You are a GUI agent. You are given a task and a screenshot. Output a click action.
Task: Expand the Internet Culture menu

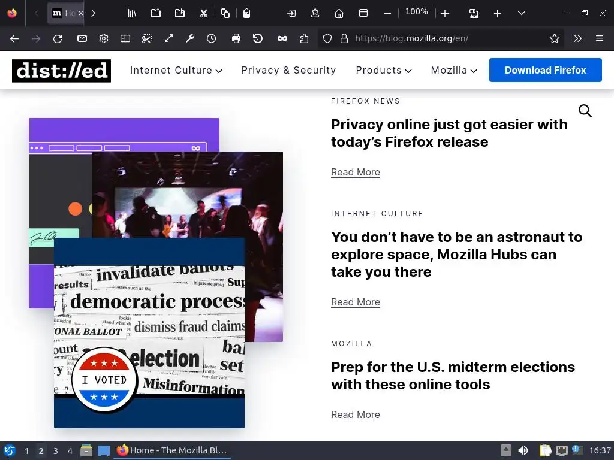click(x=176, y=71)
